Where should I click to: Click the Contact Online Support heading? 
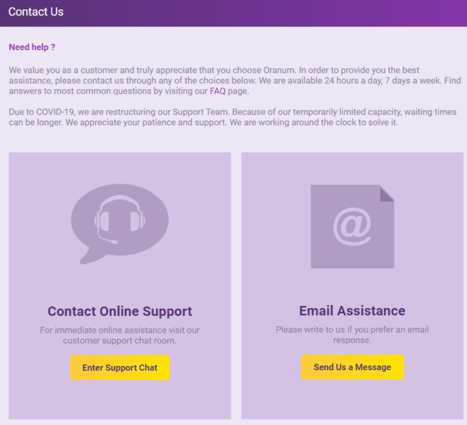(120, 311)
